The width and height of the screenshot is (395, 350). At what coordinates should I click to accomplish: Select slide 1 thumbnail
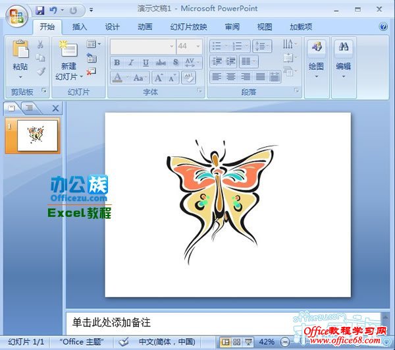[x=38, y=135]
